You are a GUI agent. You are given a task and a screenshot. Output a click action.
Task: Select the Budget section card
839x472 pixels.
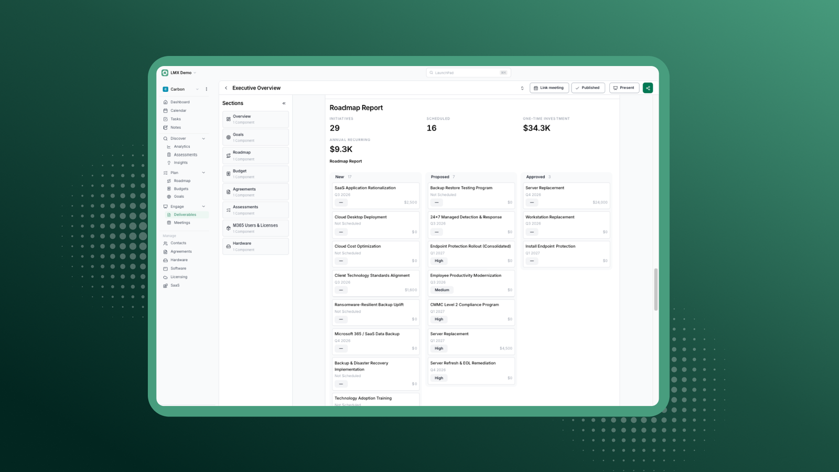(255, 174)
